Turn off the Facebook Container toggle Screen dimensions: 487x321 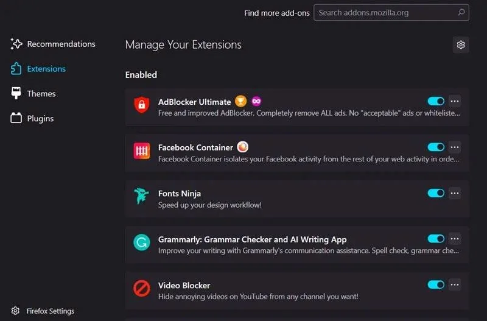tap(436, 147)
